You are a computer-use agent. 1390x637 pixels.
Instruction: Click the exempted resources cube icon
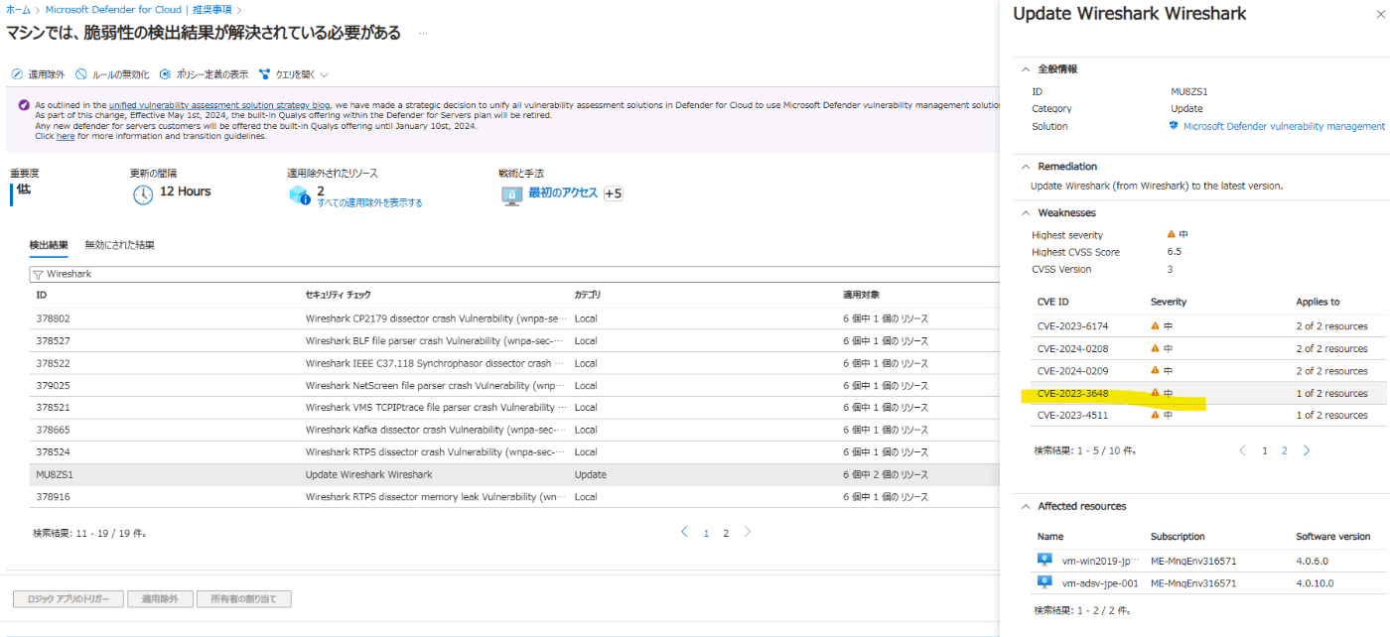click(x=300, y=194)
